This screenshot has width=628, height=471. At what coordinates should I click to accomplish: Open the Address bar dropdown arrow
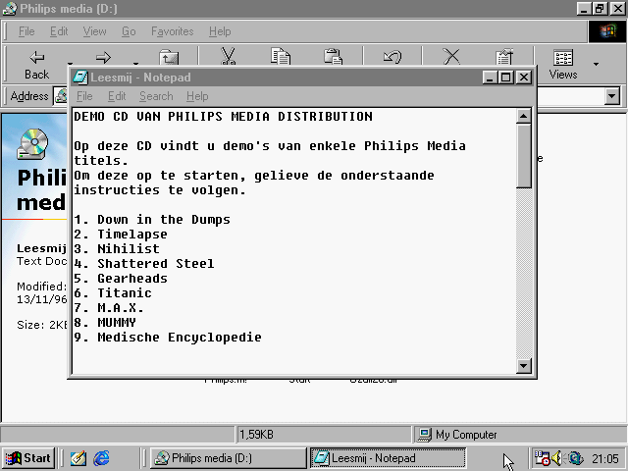click(612, 96)
